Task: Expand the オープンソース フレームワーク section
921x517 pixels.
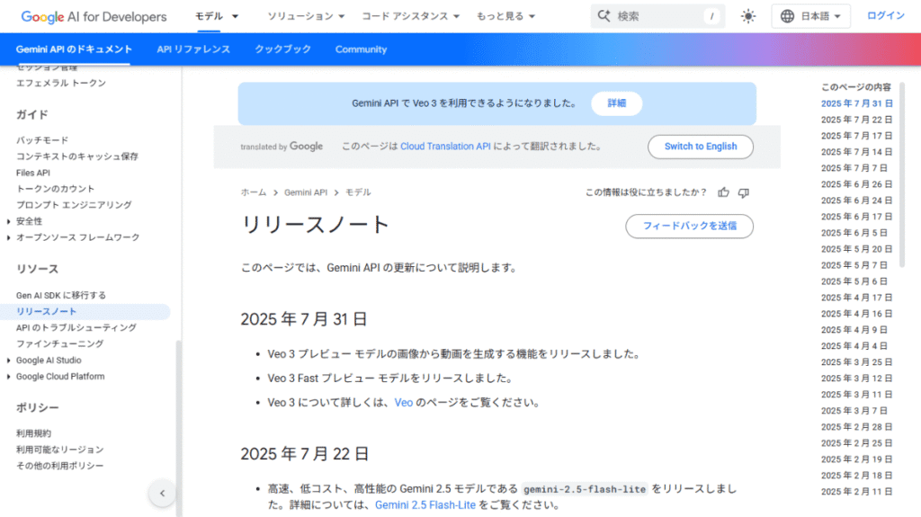Action: point(8,238)
